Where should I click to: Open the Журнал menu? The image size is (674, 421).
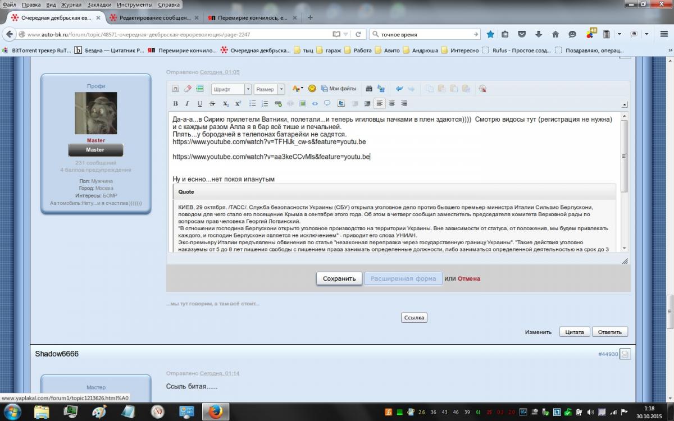(x=71, y=4)
